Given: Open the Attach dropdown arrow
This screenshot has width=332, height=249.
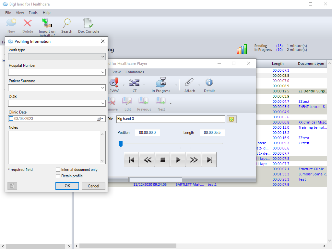Looking at the screenshot, I should point(199,85).
